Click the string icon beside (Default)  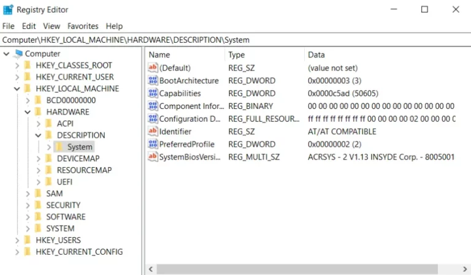point(153,68)
